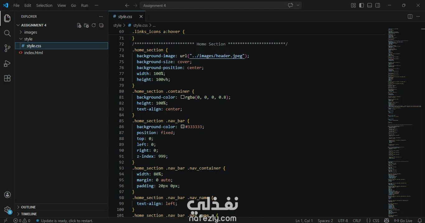Open the overflow menu ellipsis after Run
This screenshot has height=223, width=425.
[97, 5]
